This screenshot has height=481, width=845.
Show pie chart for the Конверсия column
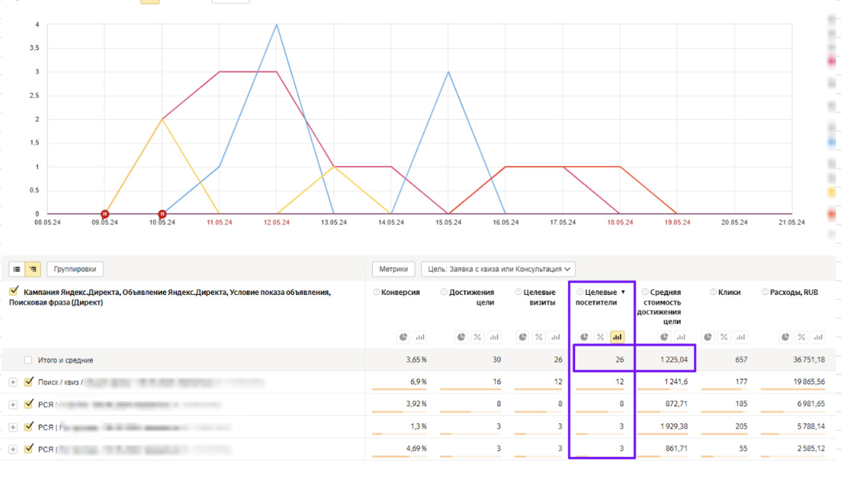coord(403,337)
